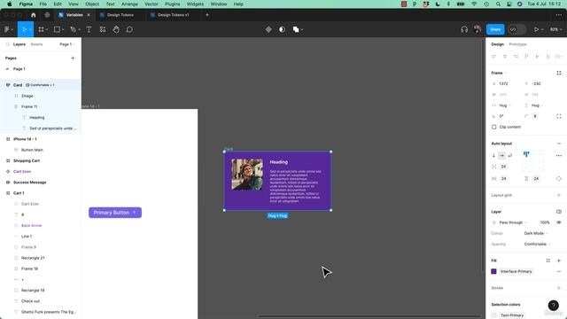
Task: Open Boolean groups dropdown arrow
Action: tap(302, 29)
